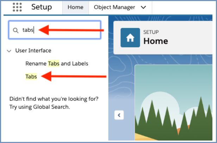Switch to the Object Manager tab
This screenshot has height=143, width=217.
tap(114, 7)
